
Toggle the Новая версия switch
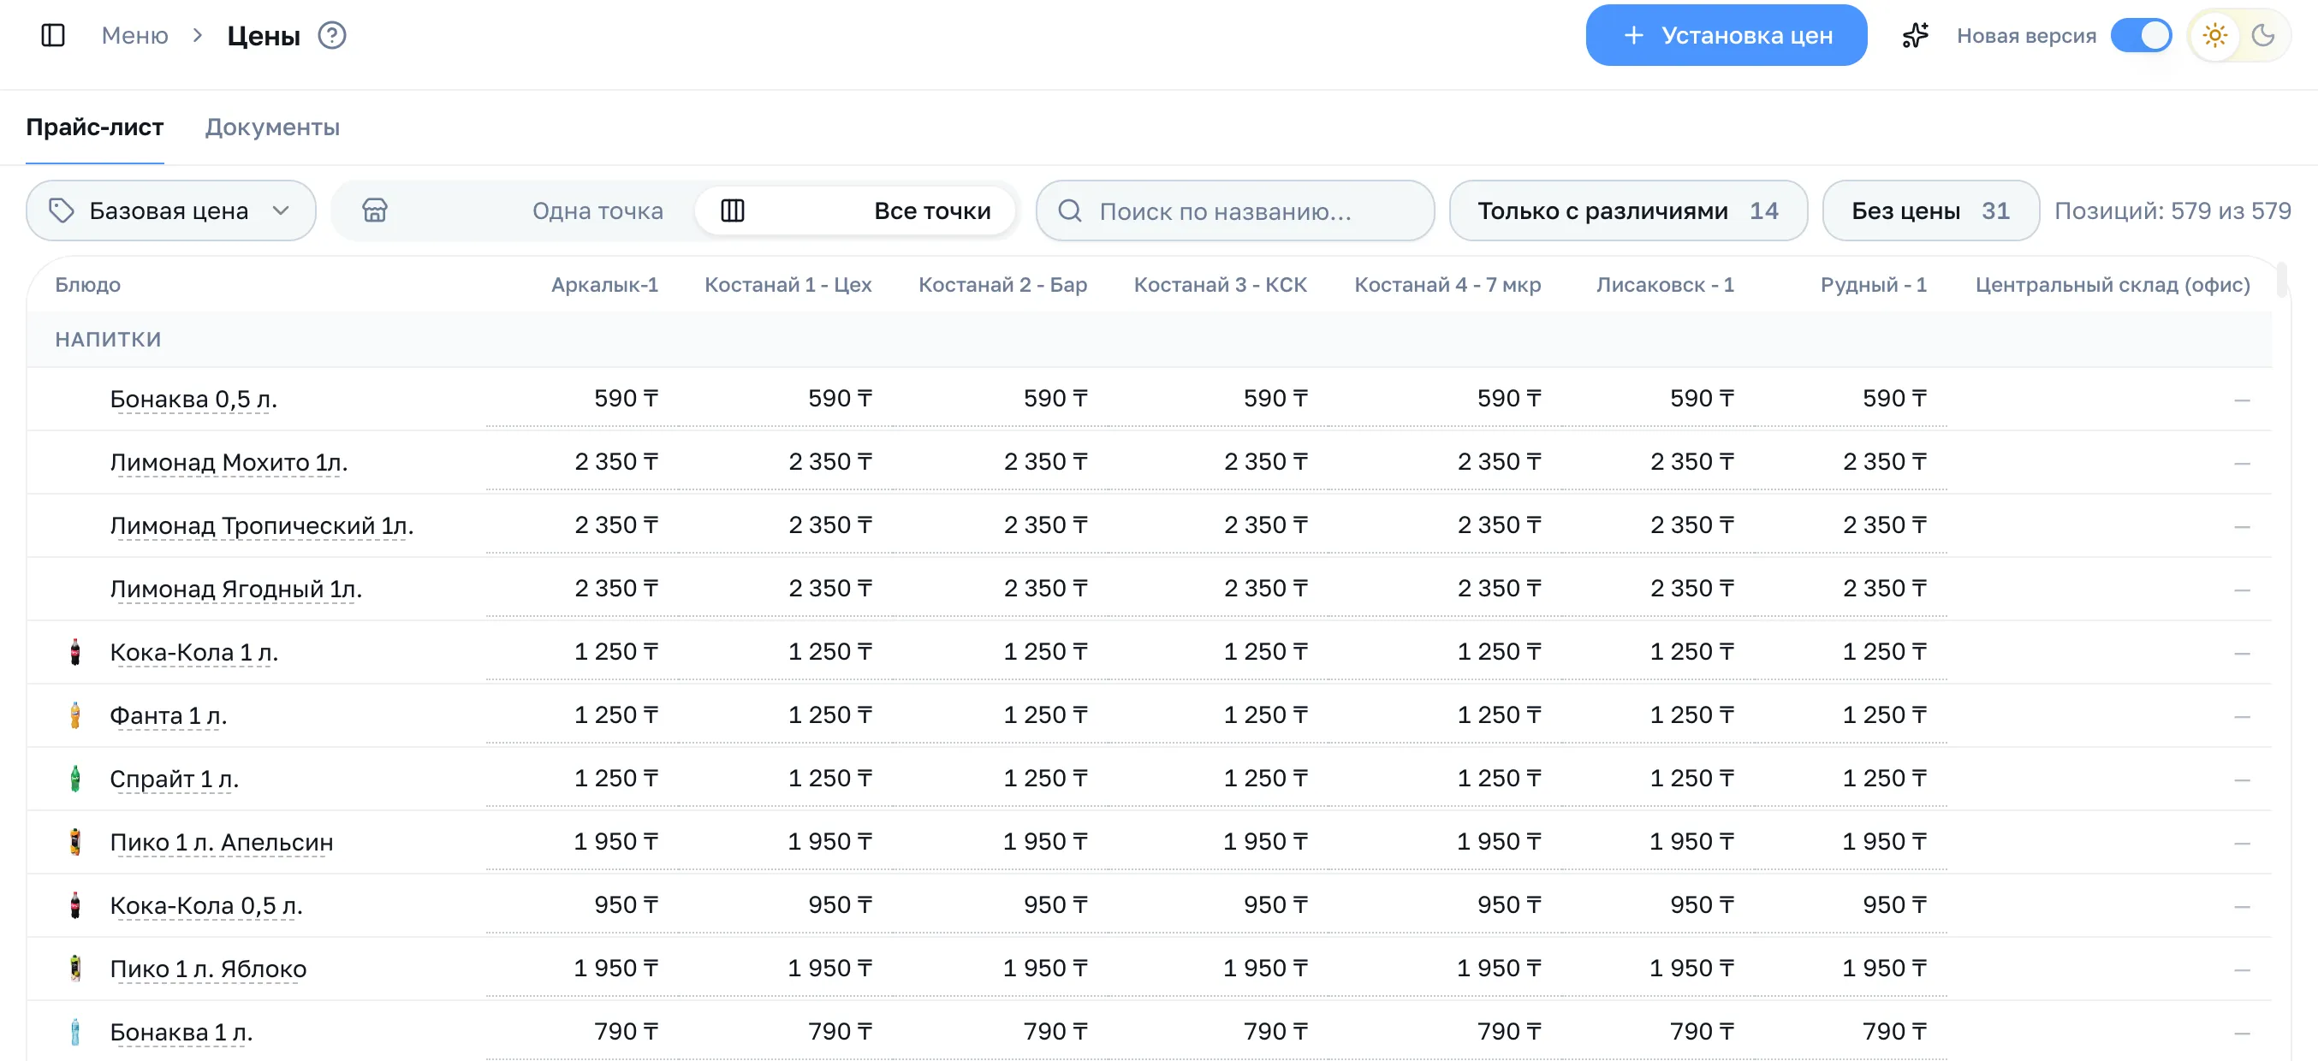tap(2141, 35)
